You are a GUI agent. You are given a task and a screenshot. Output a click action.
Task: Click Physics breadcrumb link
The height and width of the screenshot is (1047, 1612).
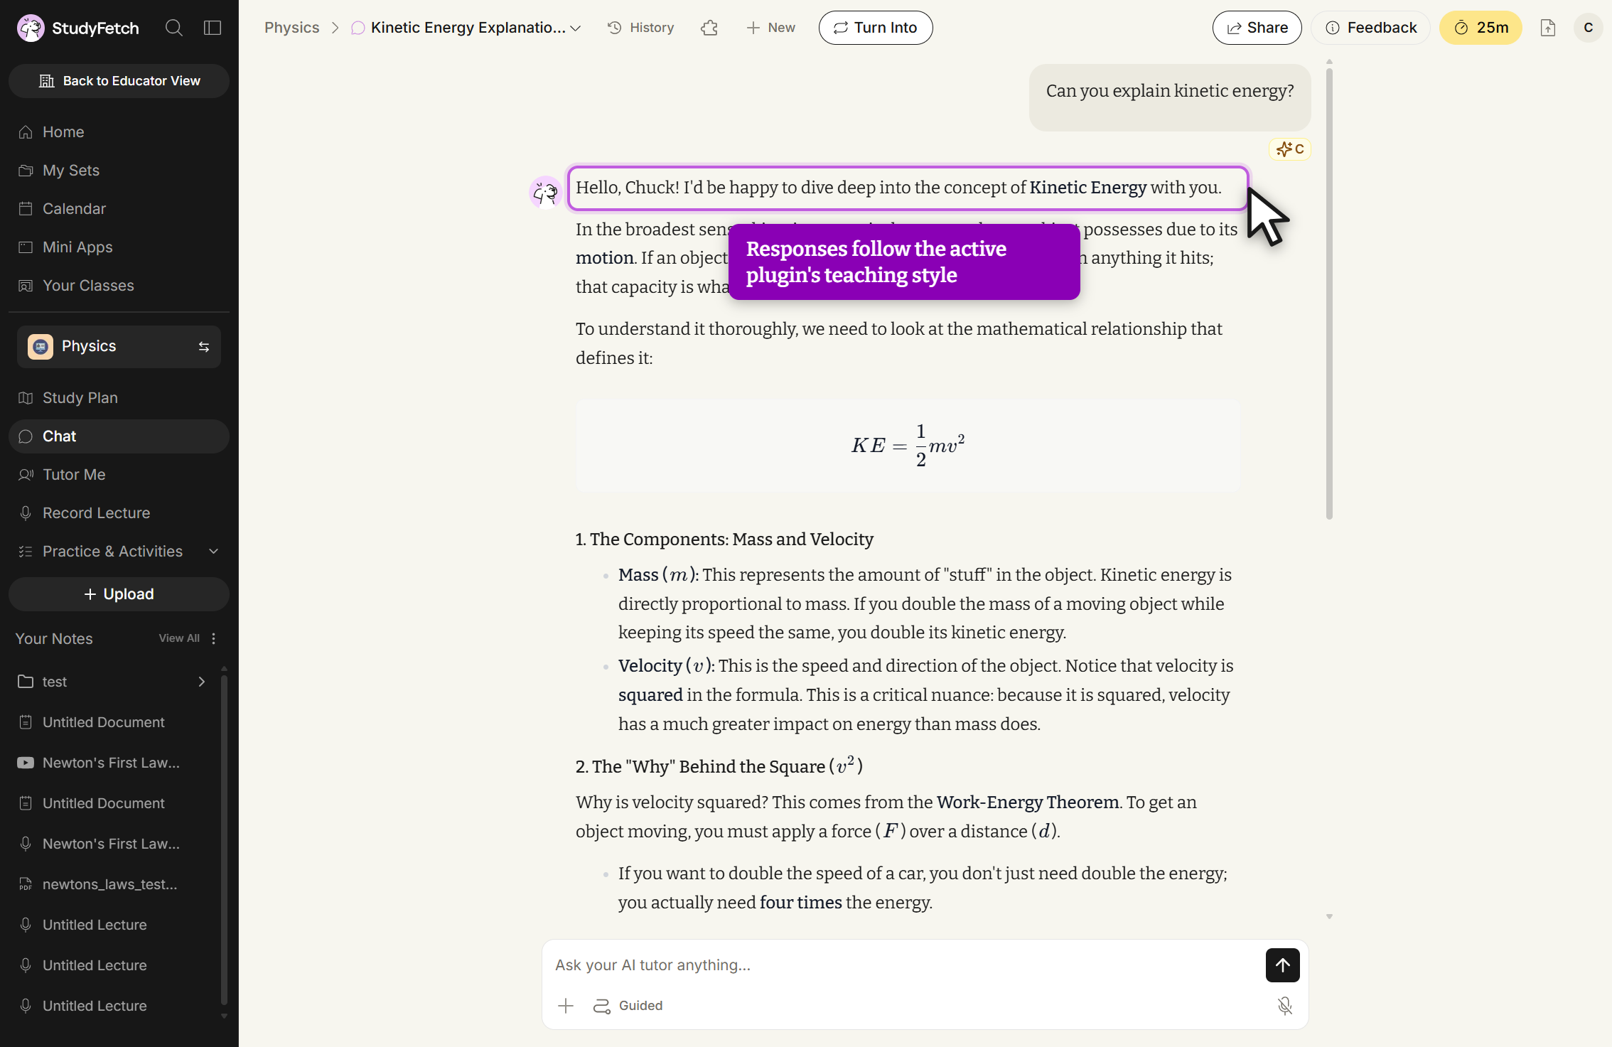(x=291, y=28)
